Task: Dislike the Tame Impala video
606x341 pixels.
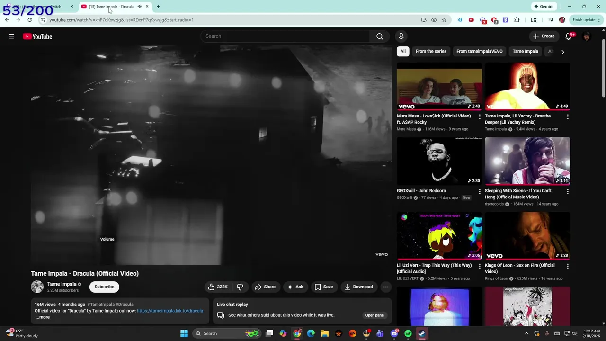Action: coord(240,287)
